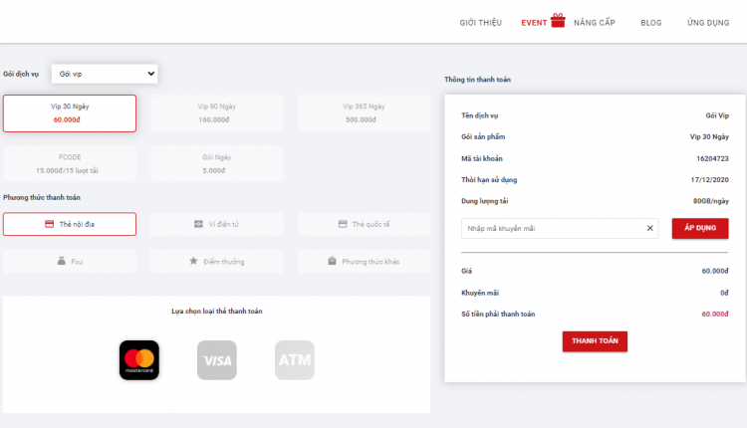The height and width of the screenshot is (428, 747).
Task: Click the Lựa chọn loại thẻ thanh toán heading
Action: pyautogui.click(x=217, y=312)
